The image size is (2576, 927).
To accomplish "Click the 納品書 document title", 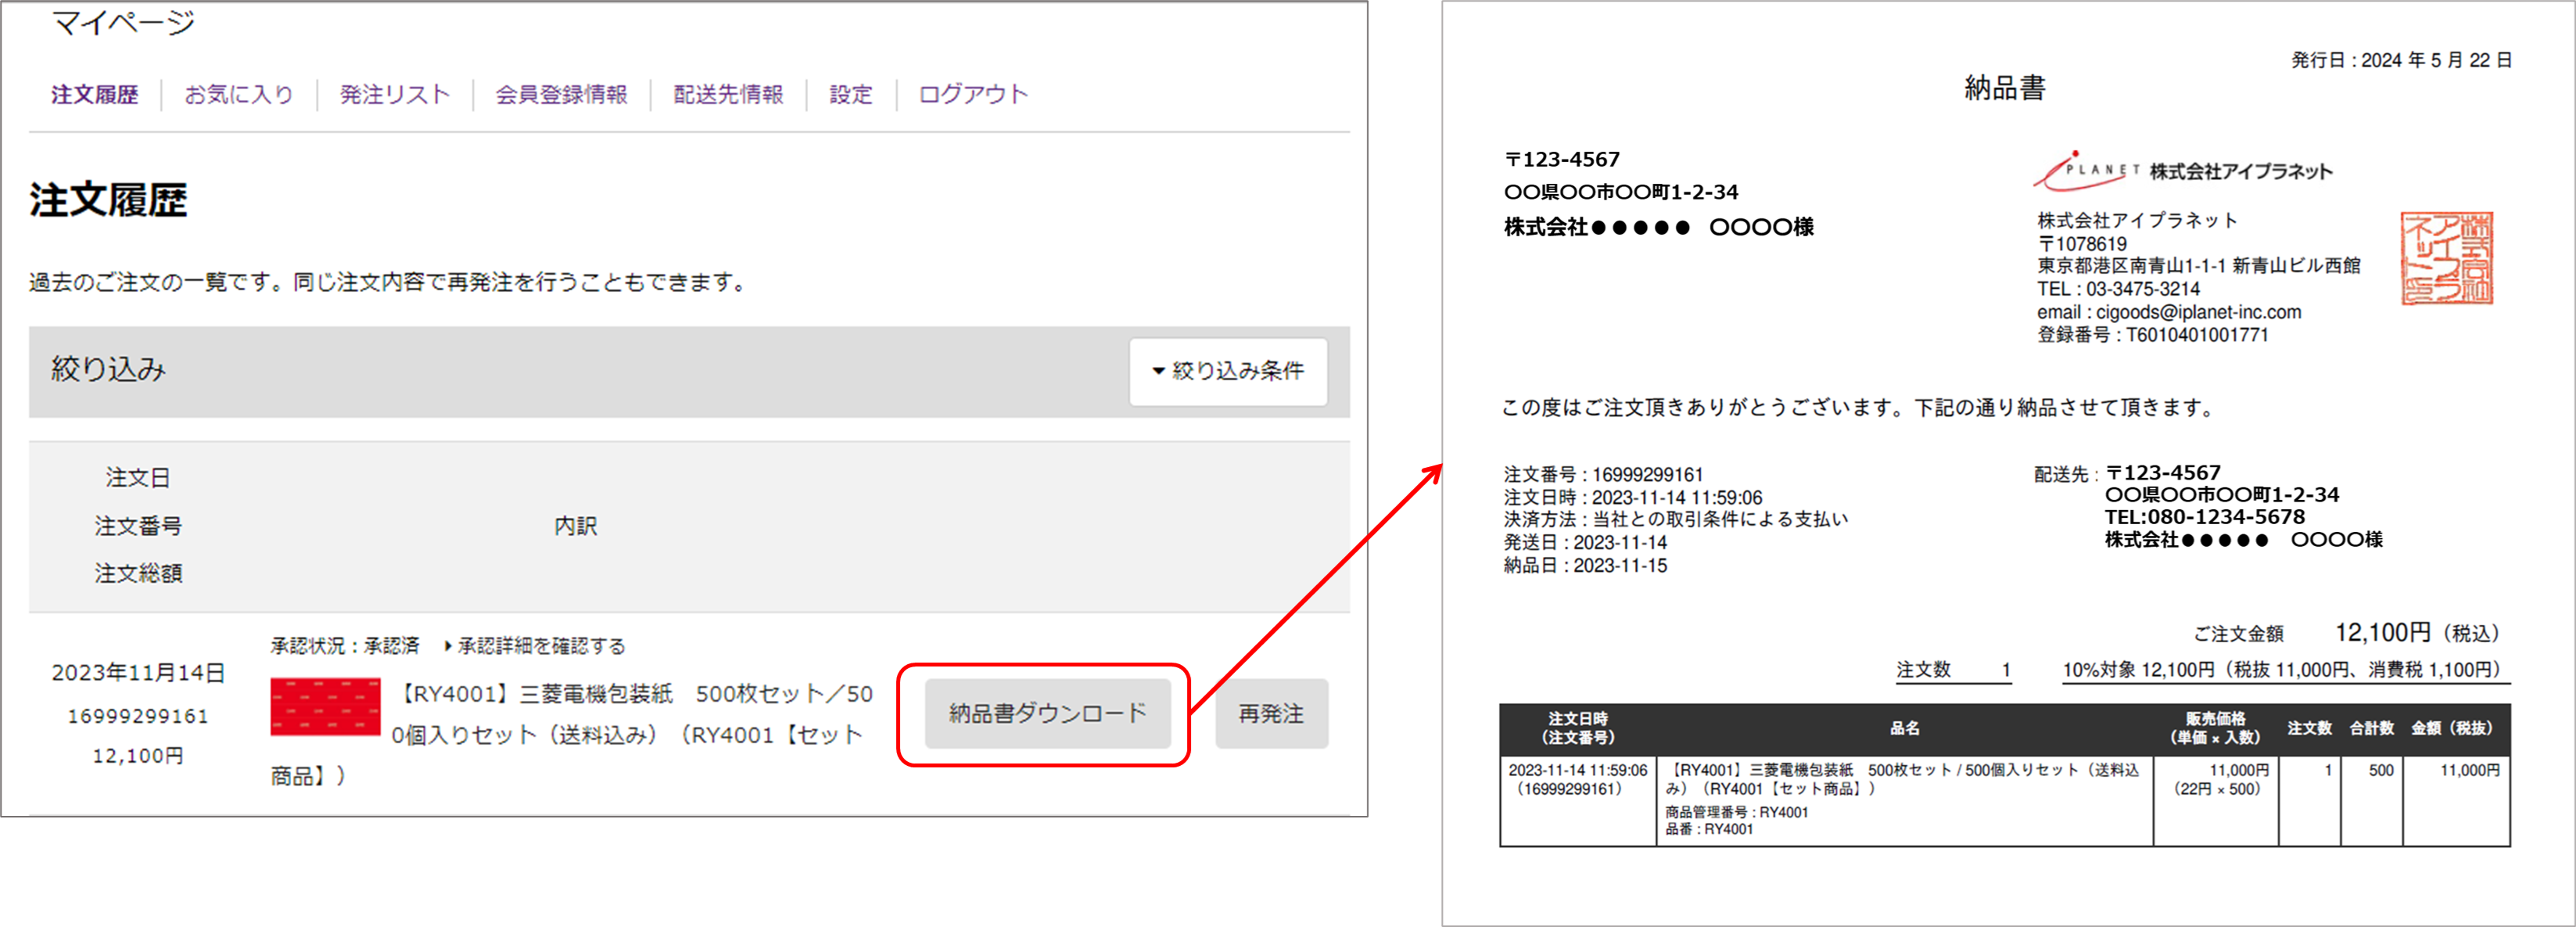I will (x=2004, y=88).
